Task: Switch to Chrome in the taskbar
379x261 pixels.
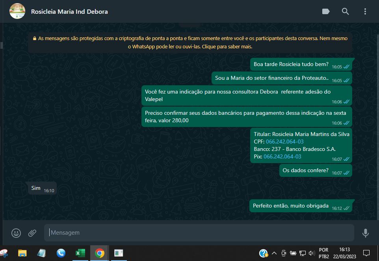Action: pos(100,253)
